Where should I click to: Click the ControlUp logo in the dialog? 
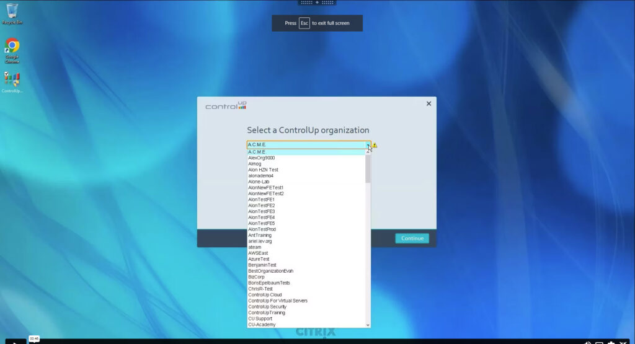226,106
